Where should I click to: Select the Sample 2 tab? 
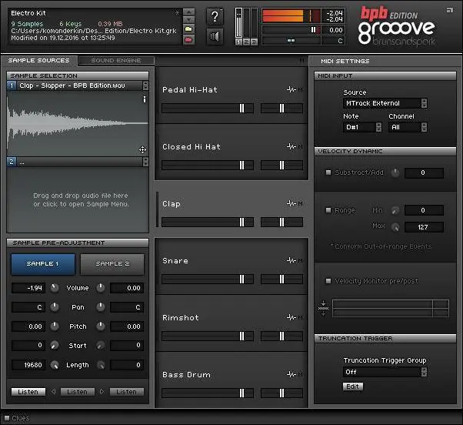coord(112,264)
